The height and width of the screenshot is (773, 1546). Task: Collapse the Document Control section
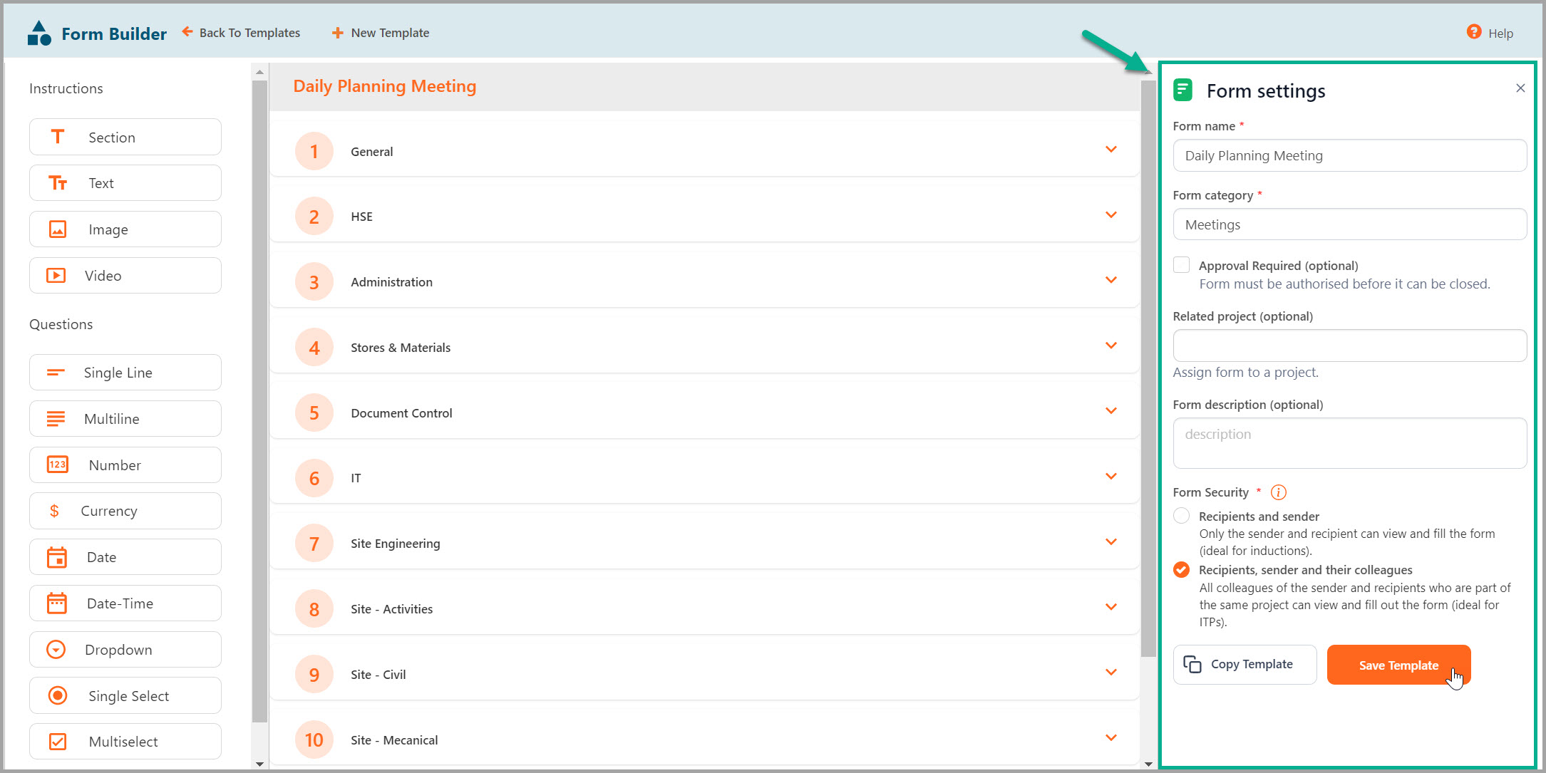click(1110, 411)
